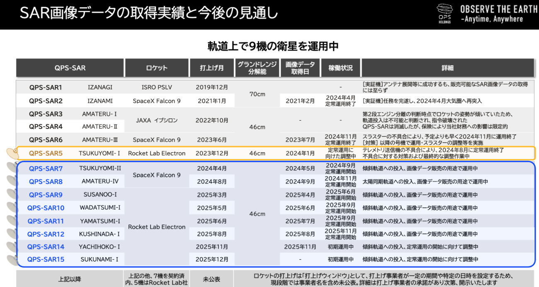Viewport: 539px width, 287px height.
Task: Select the "YAMATSUMI-I" name cell
Action: tap(100, 221)
